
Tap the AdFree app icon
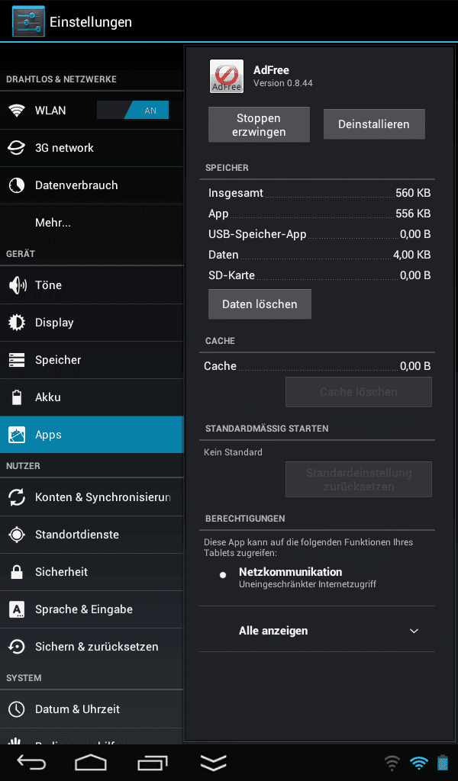227,76
